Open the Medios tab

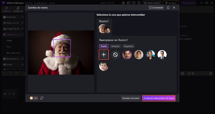tap(6, 9)
